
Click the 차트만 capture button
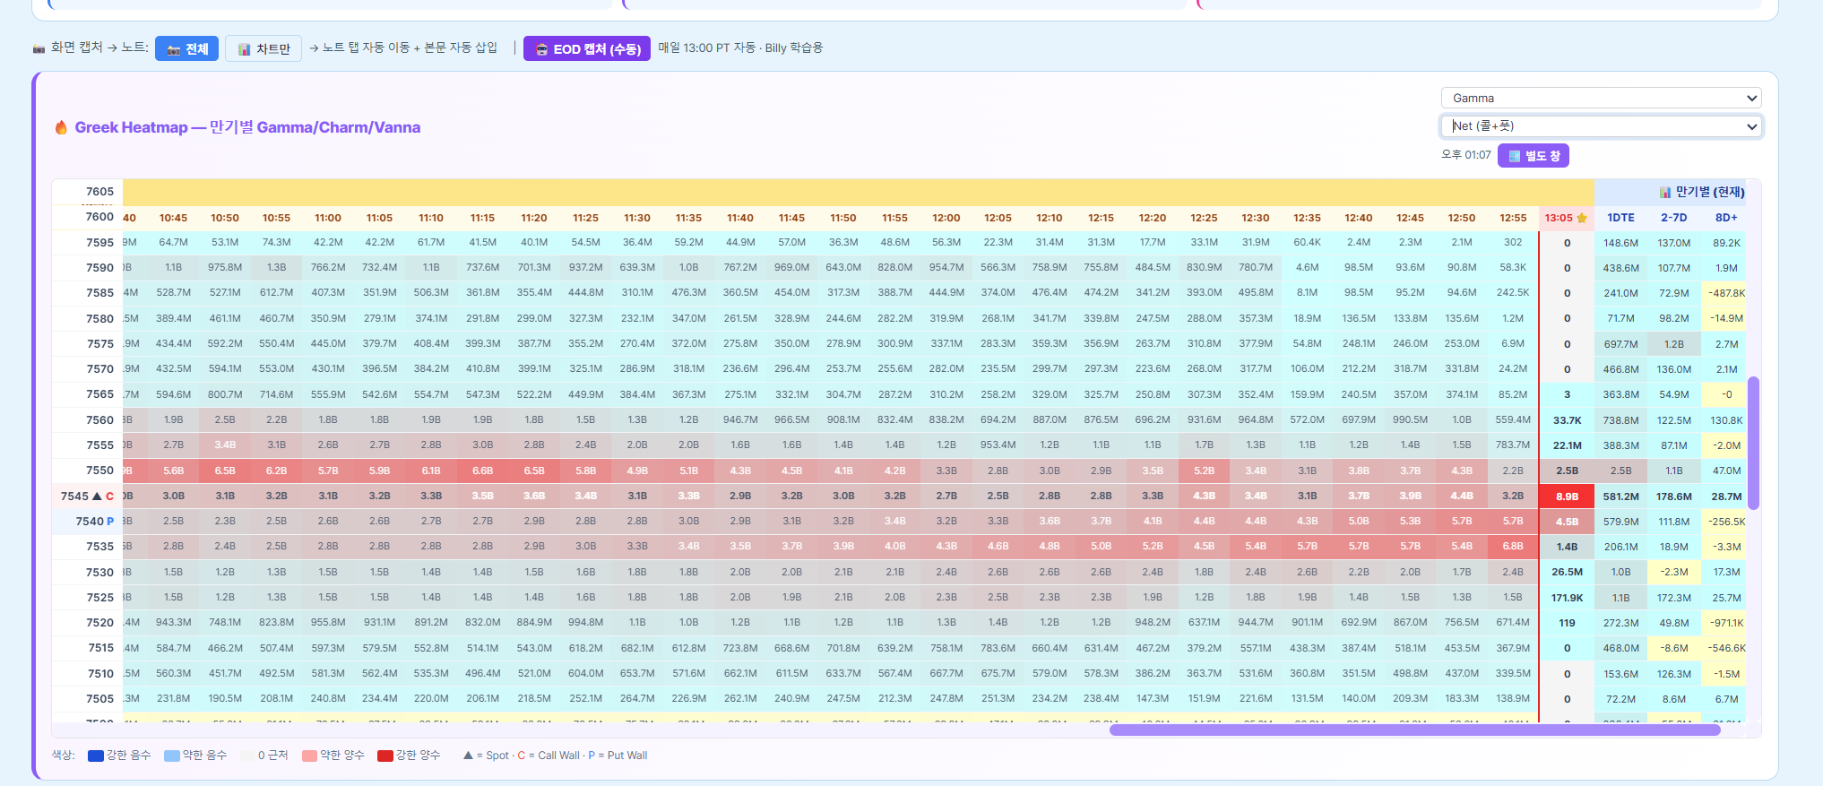[264, 48]
